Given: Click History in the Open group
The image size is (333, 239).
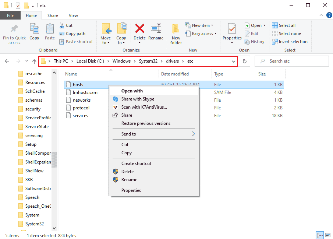Looking at the screenshot, I should click(254, 42).
